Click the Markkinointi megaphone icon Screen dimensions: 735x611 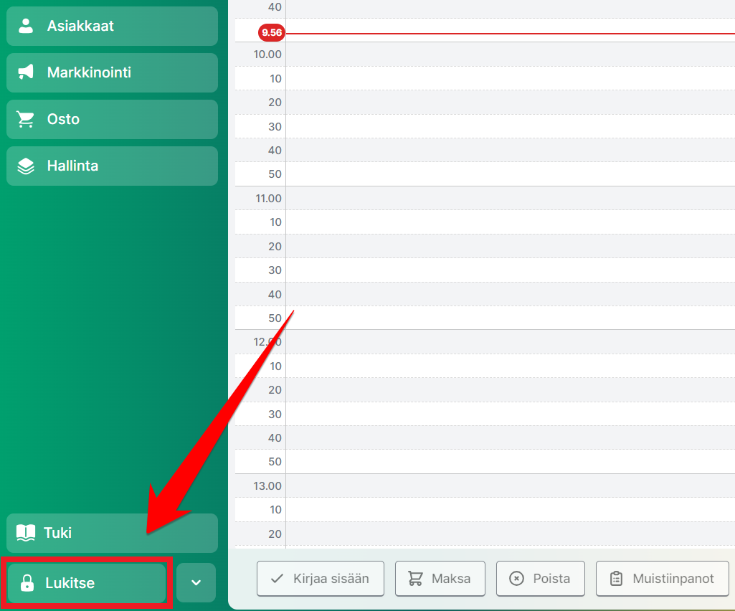[x=26, y=72]
